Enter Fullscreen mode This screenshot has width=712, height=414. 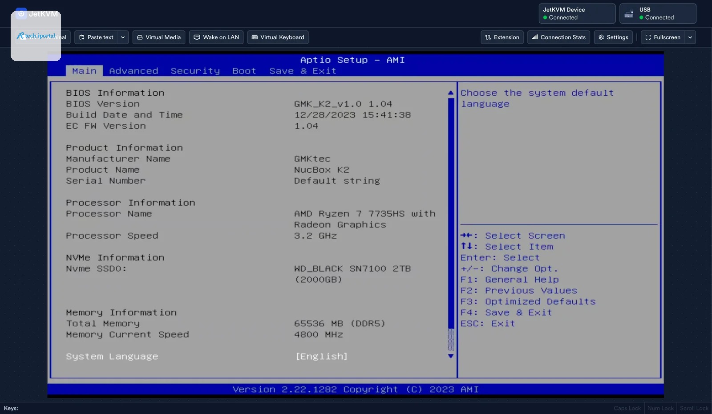click(x=663, y=37)
